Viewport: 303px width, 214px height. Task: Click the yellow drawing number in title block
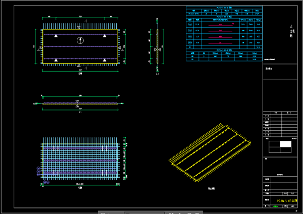point(287,201)
